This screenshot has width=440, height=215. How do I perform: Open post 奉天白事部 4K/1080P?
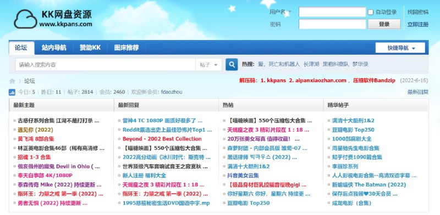point(45,176)
